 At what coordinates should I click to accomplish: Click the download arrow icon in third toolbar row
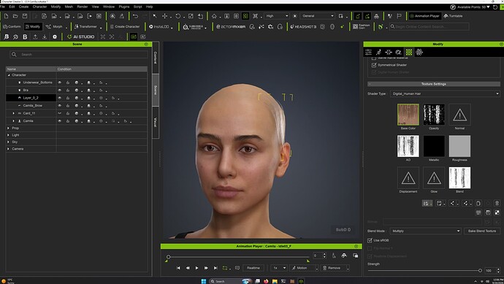tap(45, 37)
